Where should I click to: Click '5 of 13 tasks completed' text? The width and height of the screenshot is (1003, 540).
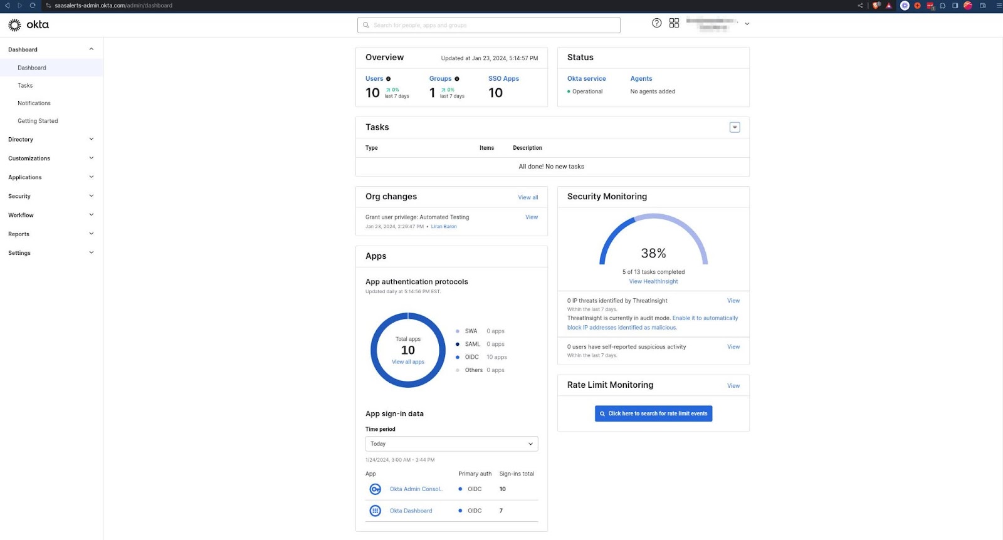coord(653,272)
